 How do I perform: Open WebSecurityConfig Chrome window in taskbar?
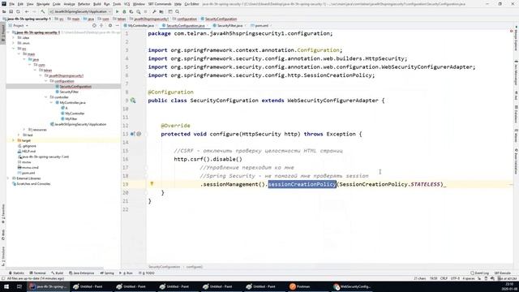click(x=352, y=286)
